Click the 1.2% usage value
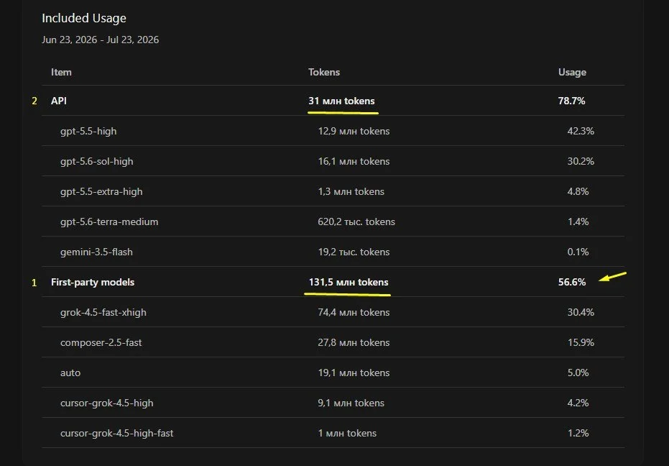Viewport: 669px width, 466px height. pyautogui.click(x=578, y=433)
